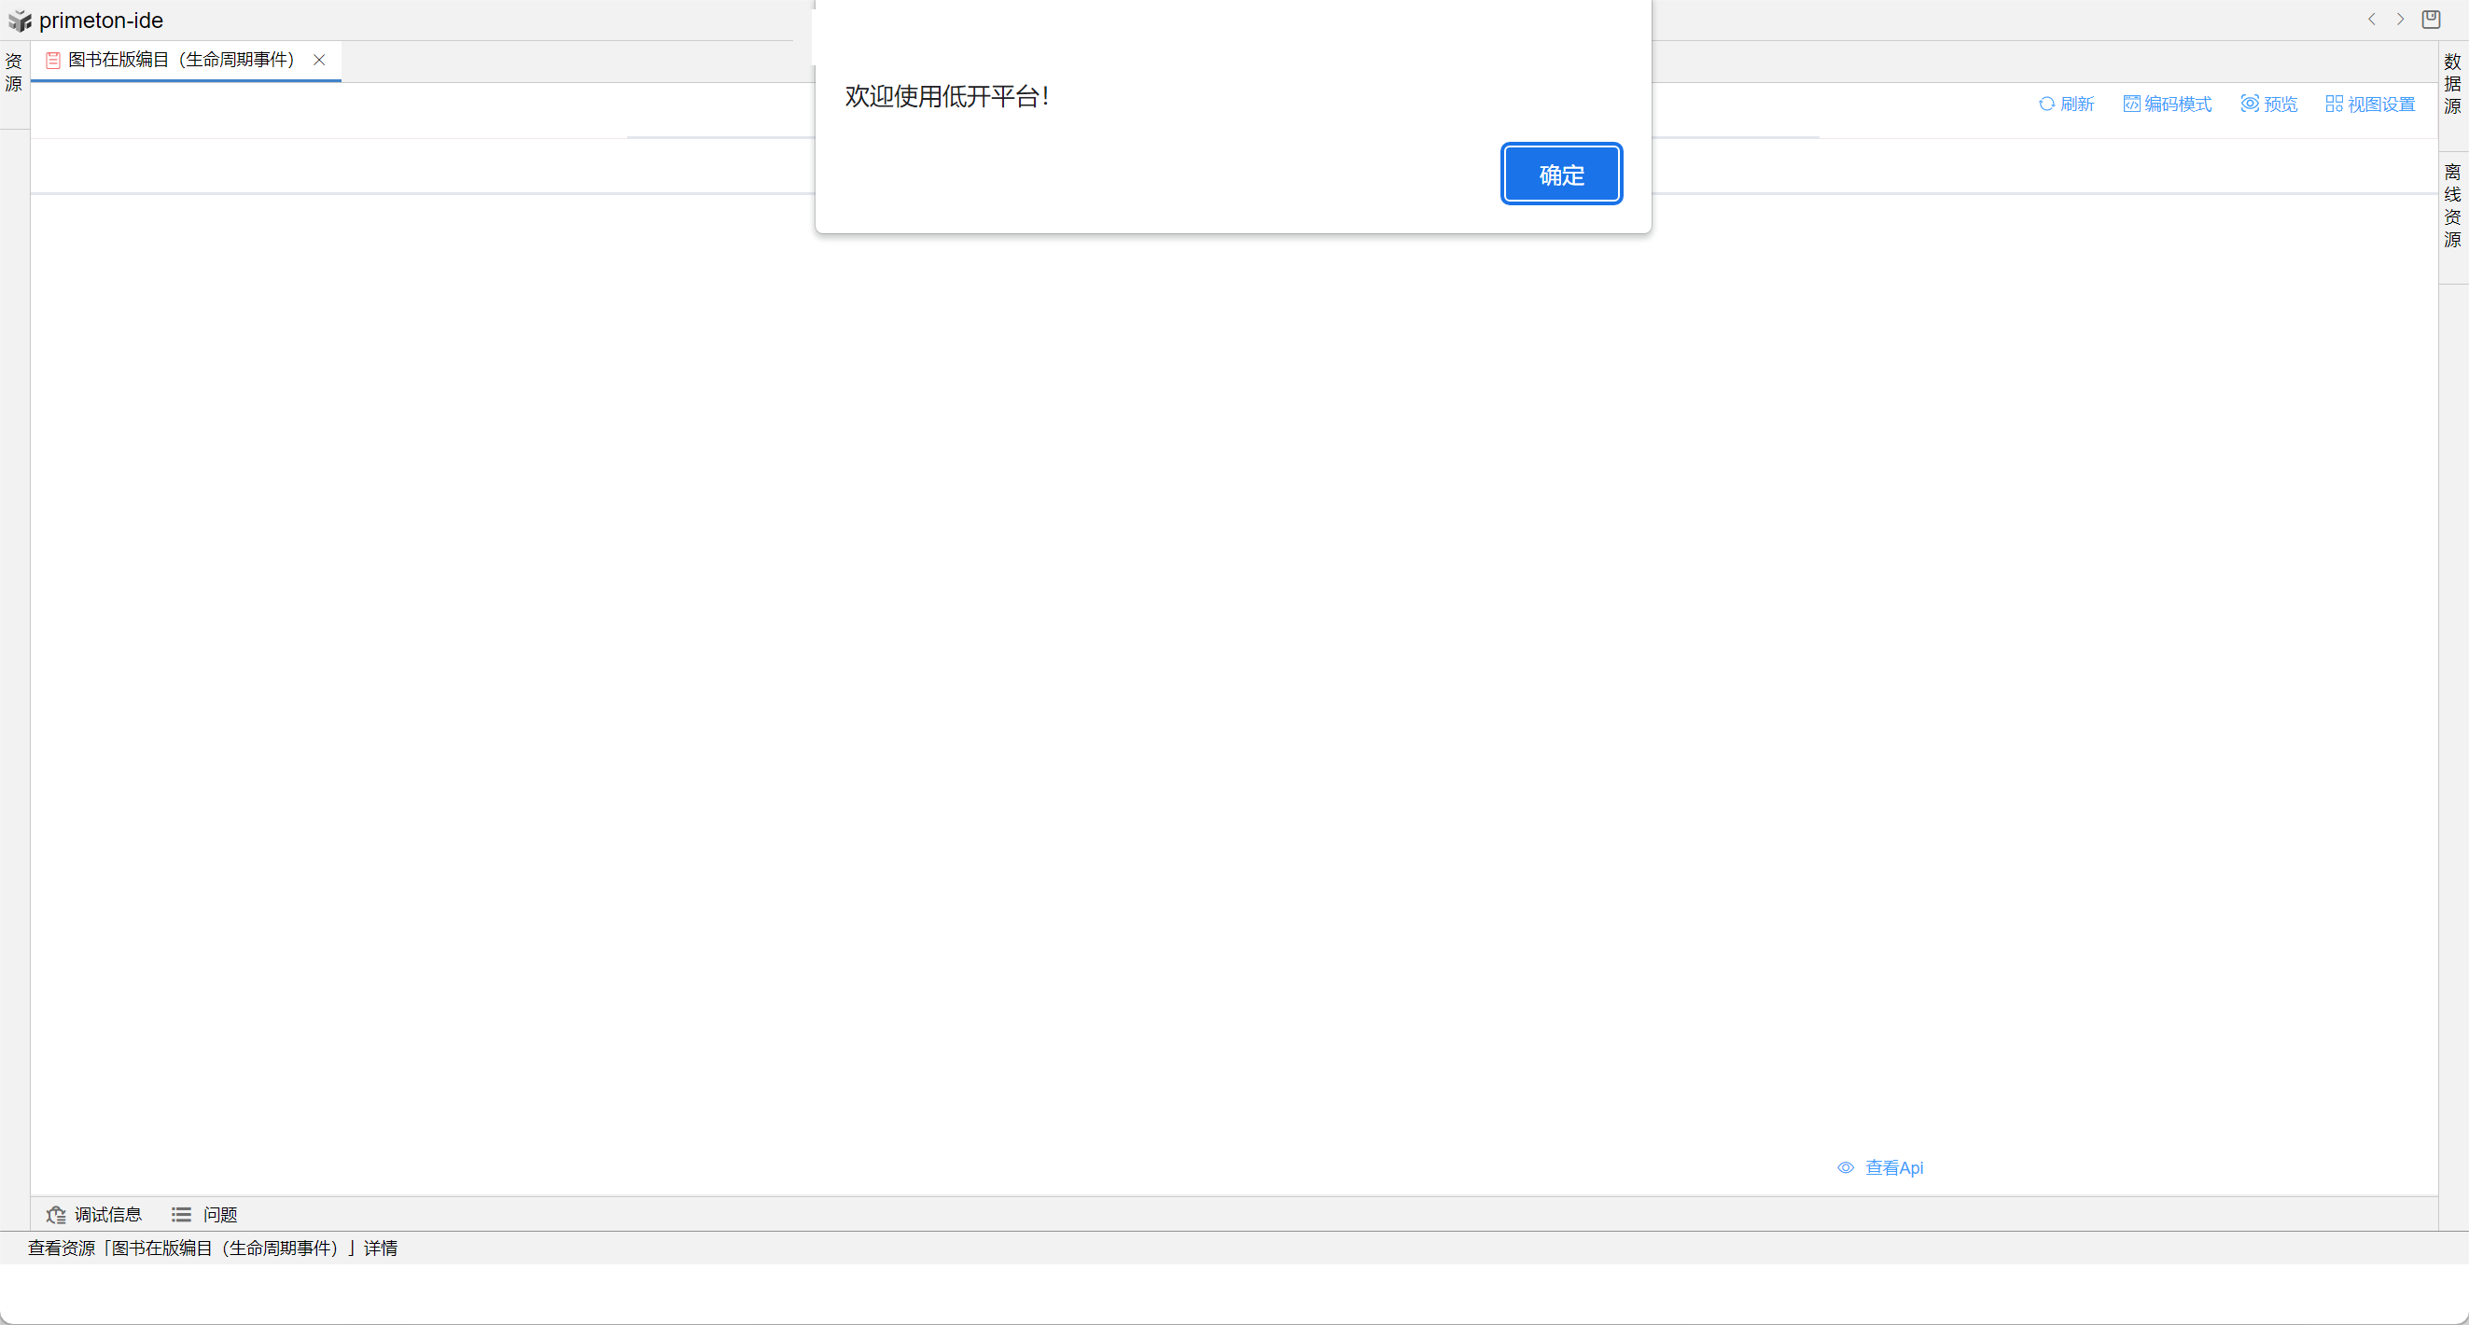The image size is (2469, 1325).
Task: Click the back arrow in the title bar
Action: 2371,20
